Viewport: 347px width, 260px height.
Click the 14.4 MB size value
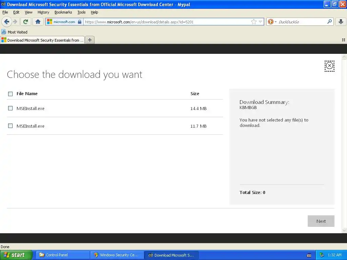coord(199,109)
